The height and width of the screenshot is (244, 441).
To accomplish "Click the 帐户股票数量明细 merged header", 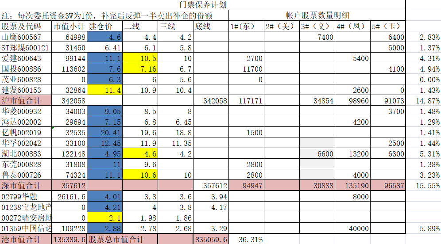I will (317, 15).
